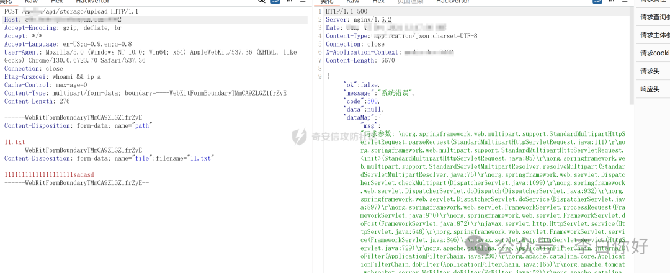Expand the 请求头 section in Inspector
This screenshot has width=670, height=273.
(x=650, y=71)
